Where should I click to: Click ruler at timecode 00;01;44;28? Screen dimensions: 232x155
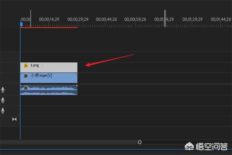pyautogui.click(x=222, y=19)
